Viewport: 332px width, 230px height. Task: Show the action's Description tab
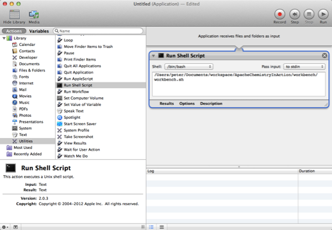point(211,103)
